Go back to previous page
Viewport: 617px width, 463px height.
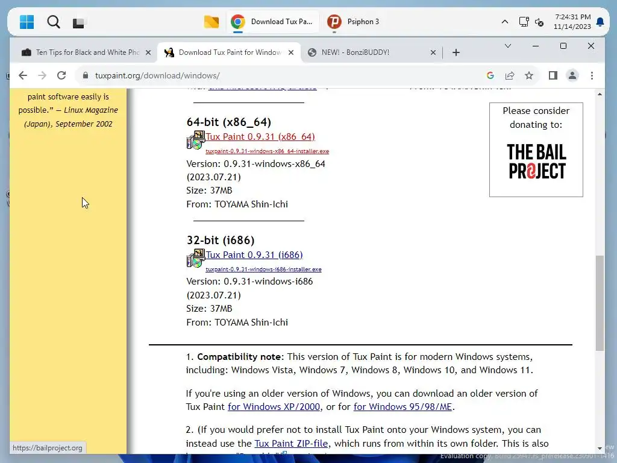click(x=23, y=75)
